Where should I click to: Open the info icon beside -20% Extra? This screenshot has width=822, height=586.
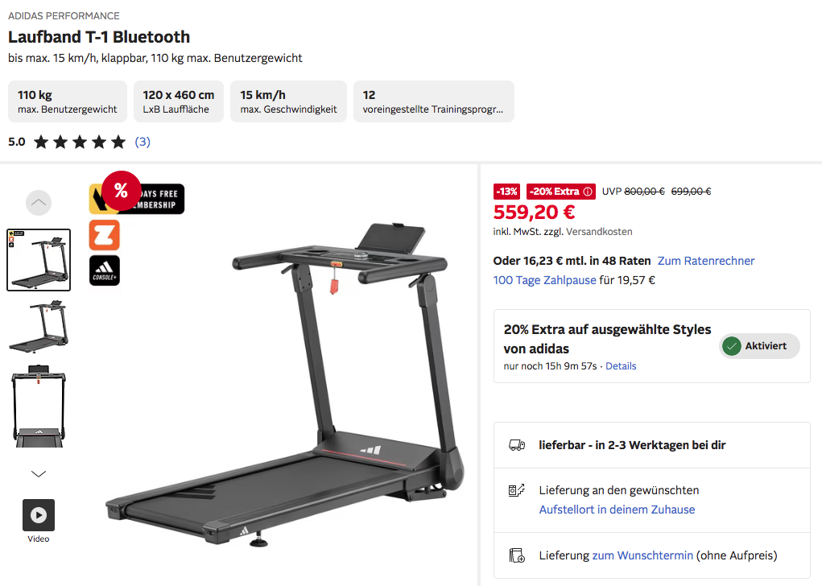[588, 192]
